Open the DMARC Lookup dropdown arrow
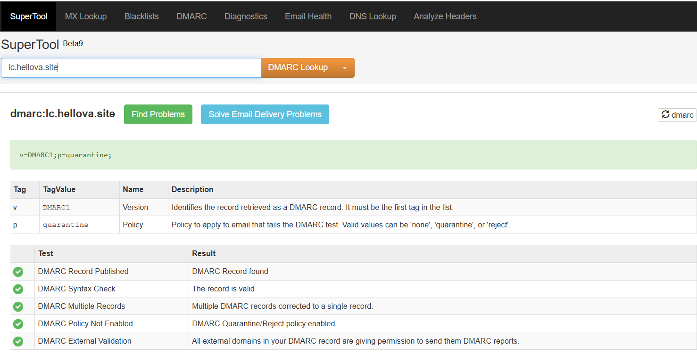Viewport: 697px width, 354px height. tap(345, 68)
